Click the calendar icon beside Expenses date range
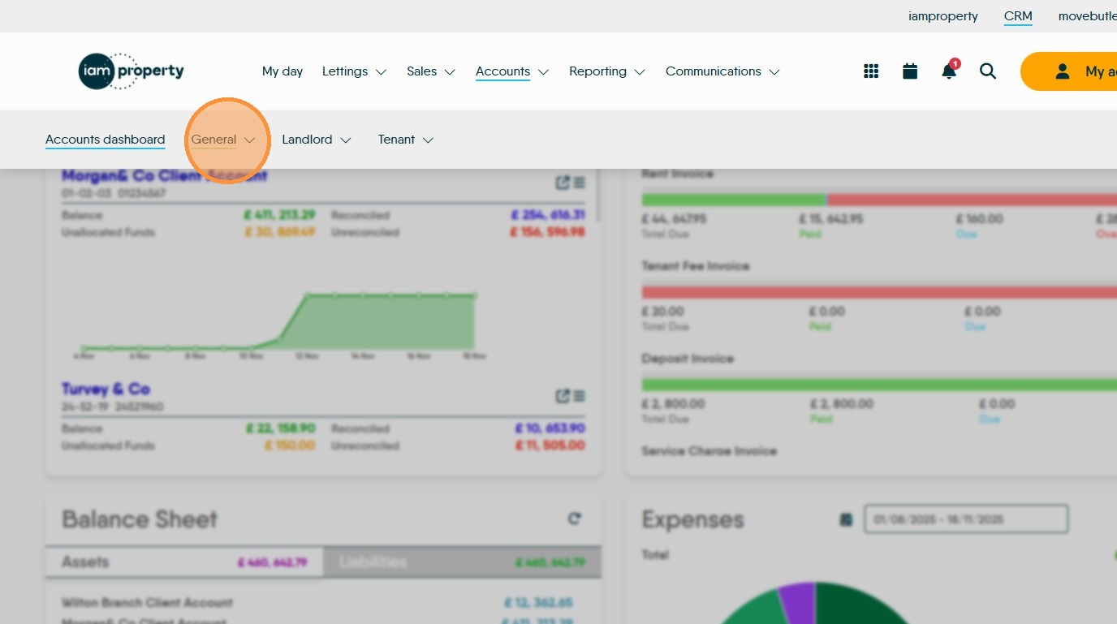Image resolution: width=1117 pixels, height=624 pixels. click(846, 519)
